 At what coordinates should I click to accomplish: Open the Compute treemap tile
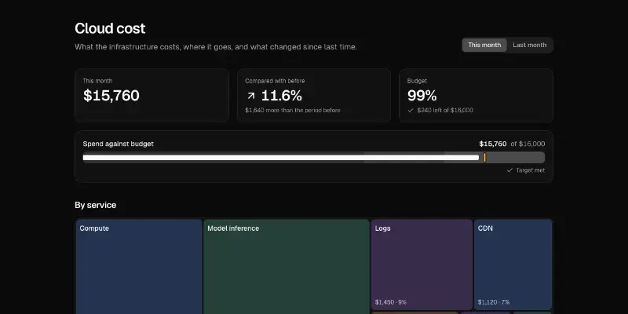139,266
